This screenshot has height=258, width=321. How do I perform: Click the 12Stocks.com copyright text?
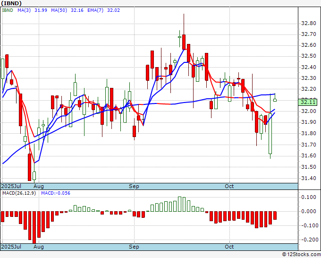[301, 254]
